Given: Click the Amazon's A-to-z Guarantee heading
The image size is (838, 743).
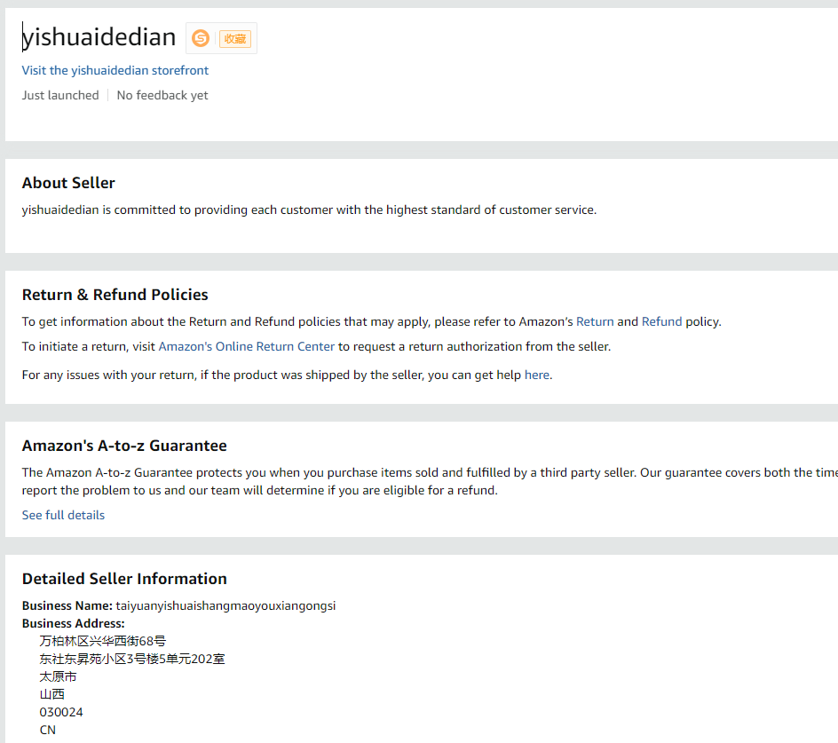Looking at the screenshot, I should [124, 446].
